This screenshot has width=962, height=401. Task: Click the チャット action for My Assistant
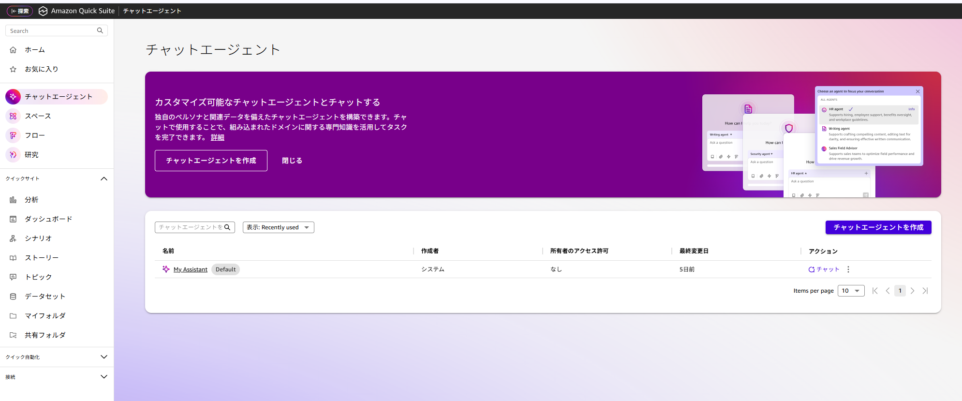click(x=824, y=269)
